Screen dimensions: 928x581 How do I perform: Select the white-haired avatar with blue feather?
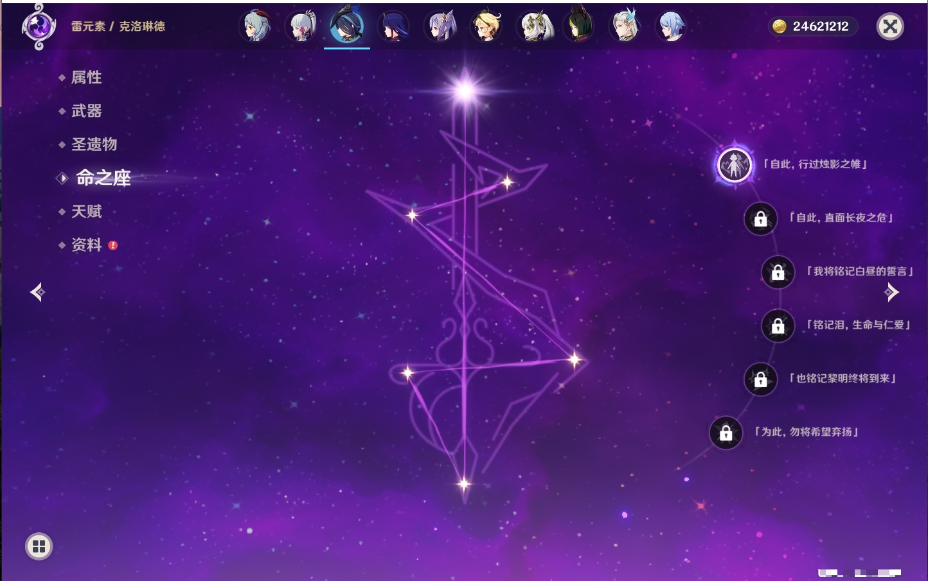point(625,26)
